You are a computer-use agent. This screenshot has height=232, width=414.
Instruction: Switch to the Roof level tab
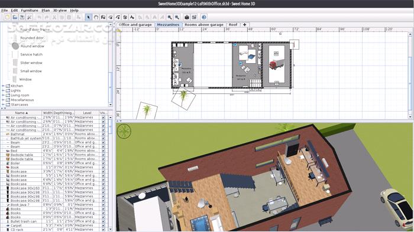click(x=233, y=25)
